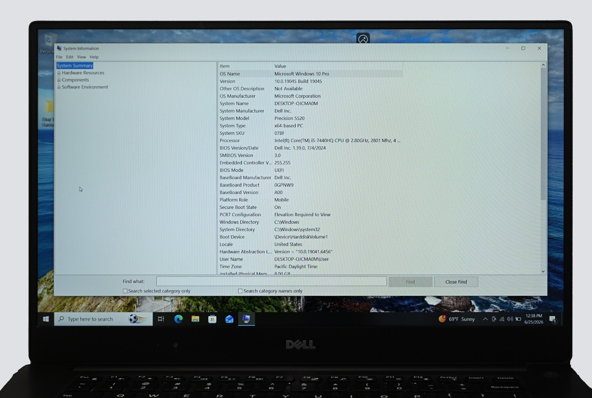Click the System Information title bar icon
The width and height of the screenshot is (592, 398).
59,48
